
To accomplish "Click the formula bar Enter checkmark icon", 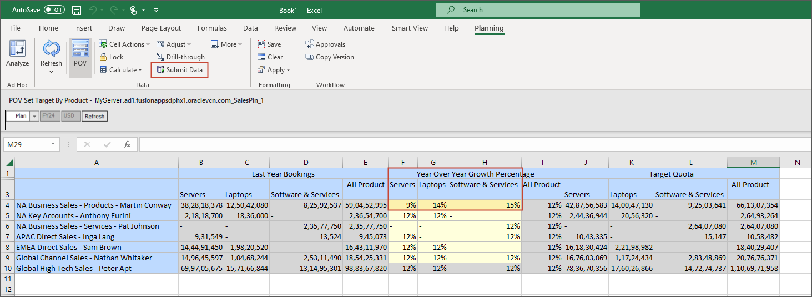I will pos(108,144).
